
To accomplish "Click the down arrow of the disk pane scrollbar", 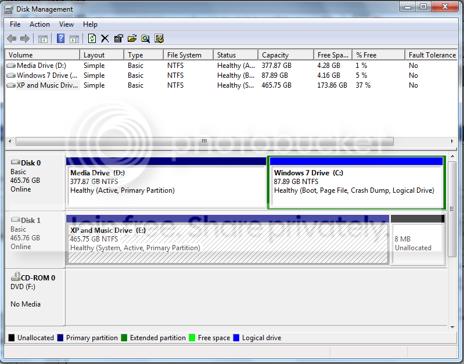I will [x=452, y=327].
